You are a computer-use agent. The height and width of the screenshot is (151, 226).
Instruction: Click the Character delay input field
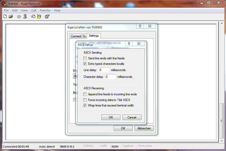click(x=111, y=77)
